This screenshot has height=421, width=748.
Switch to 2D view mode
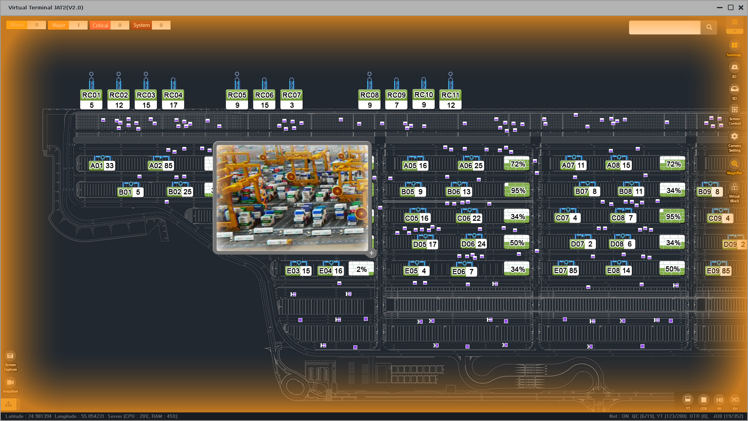[x=734, y=67]
